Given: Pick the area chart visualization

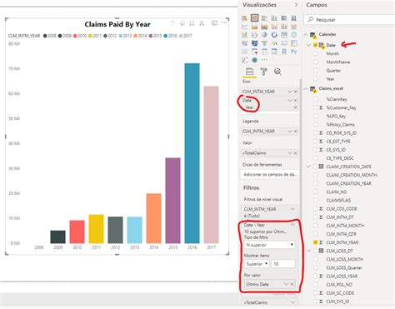Looking at the screenshot, I should pos(254,27).
